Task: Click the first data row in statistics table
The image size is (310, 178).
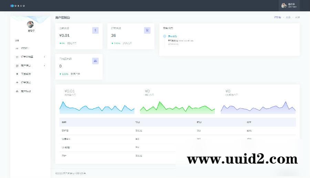Action: pyautogui.click(x=177, y=131)
